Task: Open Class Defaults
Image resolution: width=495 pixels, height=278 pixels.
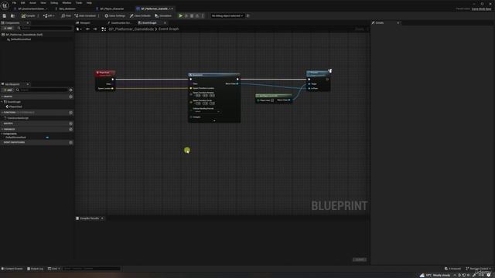Action: 140,15
